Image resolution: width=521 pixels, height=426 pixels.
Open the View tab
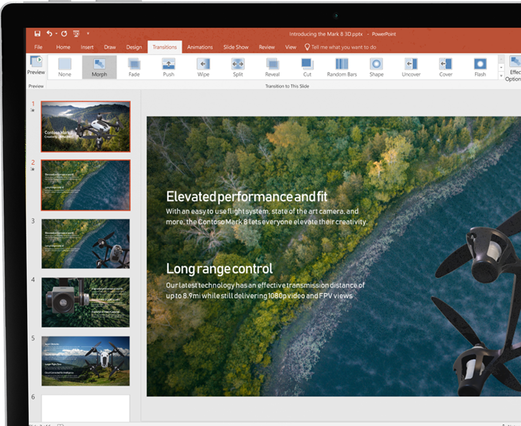point(290,47)
